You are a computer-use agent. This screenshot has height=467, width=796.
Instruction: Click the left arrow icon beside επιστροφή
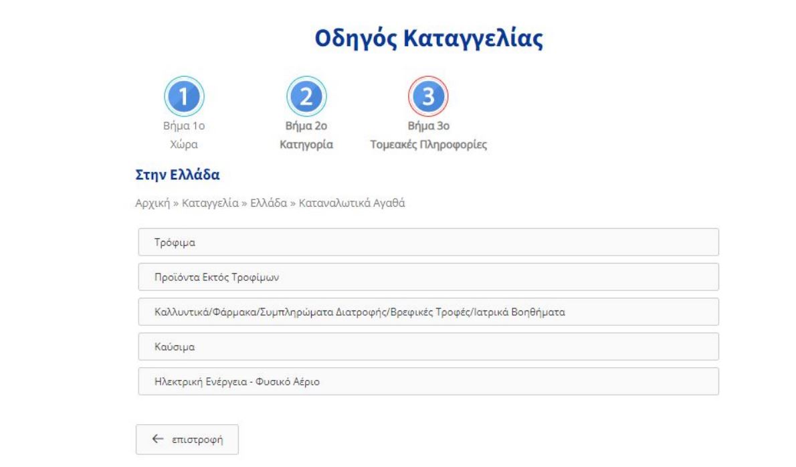click(x=158, y=440)
